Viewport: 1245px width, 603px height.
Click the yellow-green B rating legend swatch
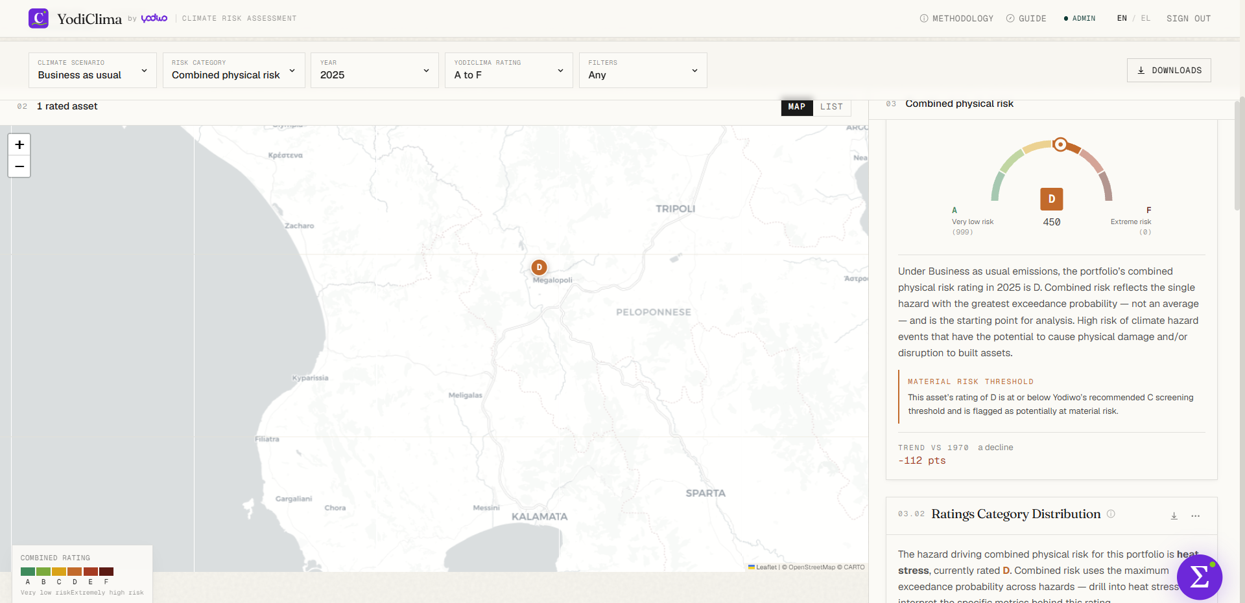43,571
